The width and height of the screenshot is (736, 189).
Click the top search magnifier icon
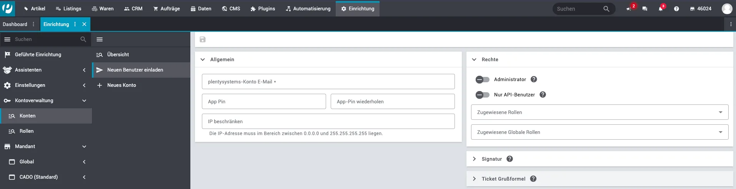606,9
